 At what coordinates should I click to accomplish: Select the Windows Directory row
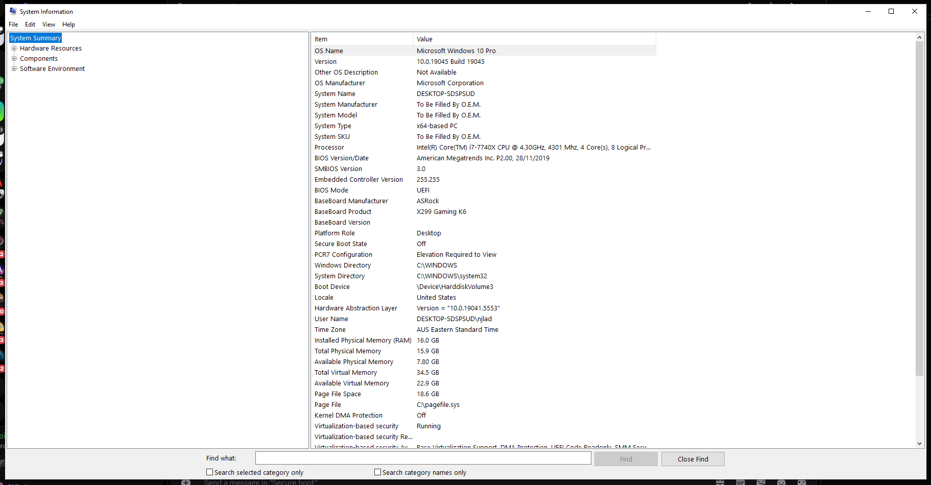click(x=485, y=265)
